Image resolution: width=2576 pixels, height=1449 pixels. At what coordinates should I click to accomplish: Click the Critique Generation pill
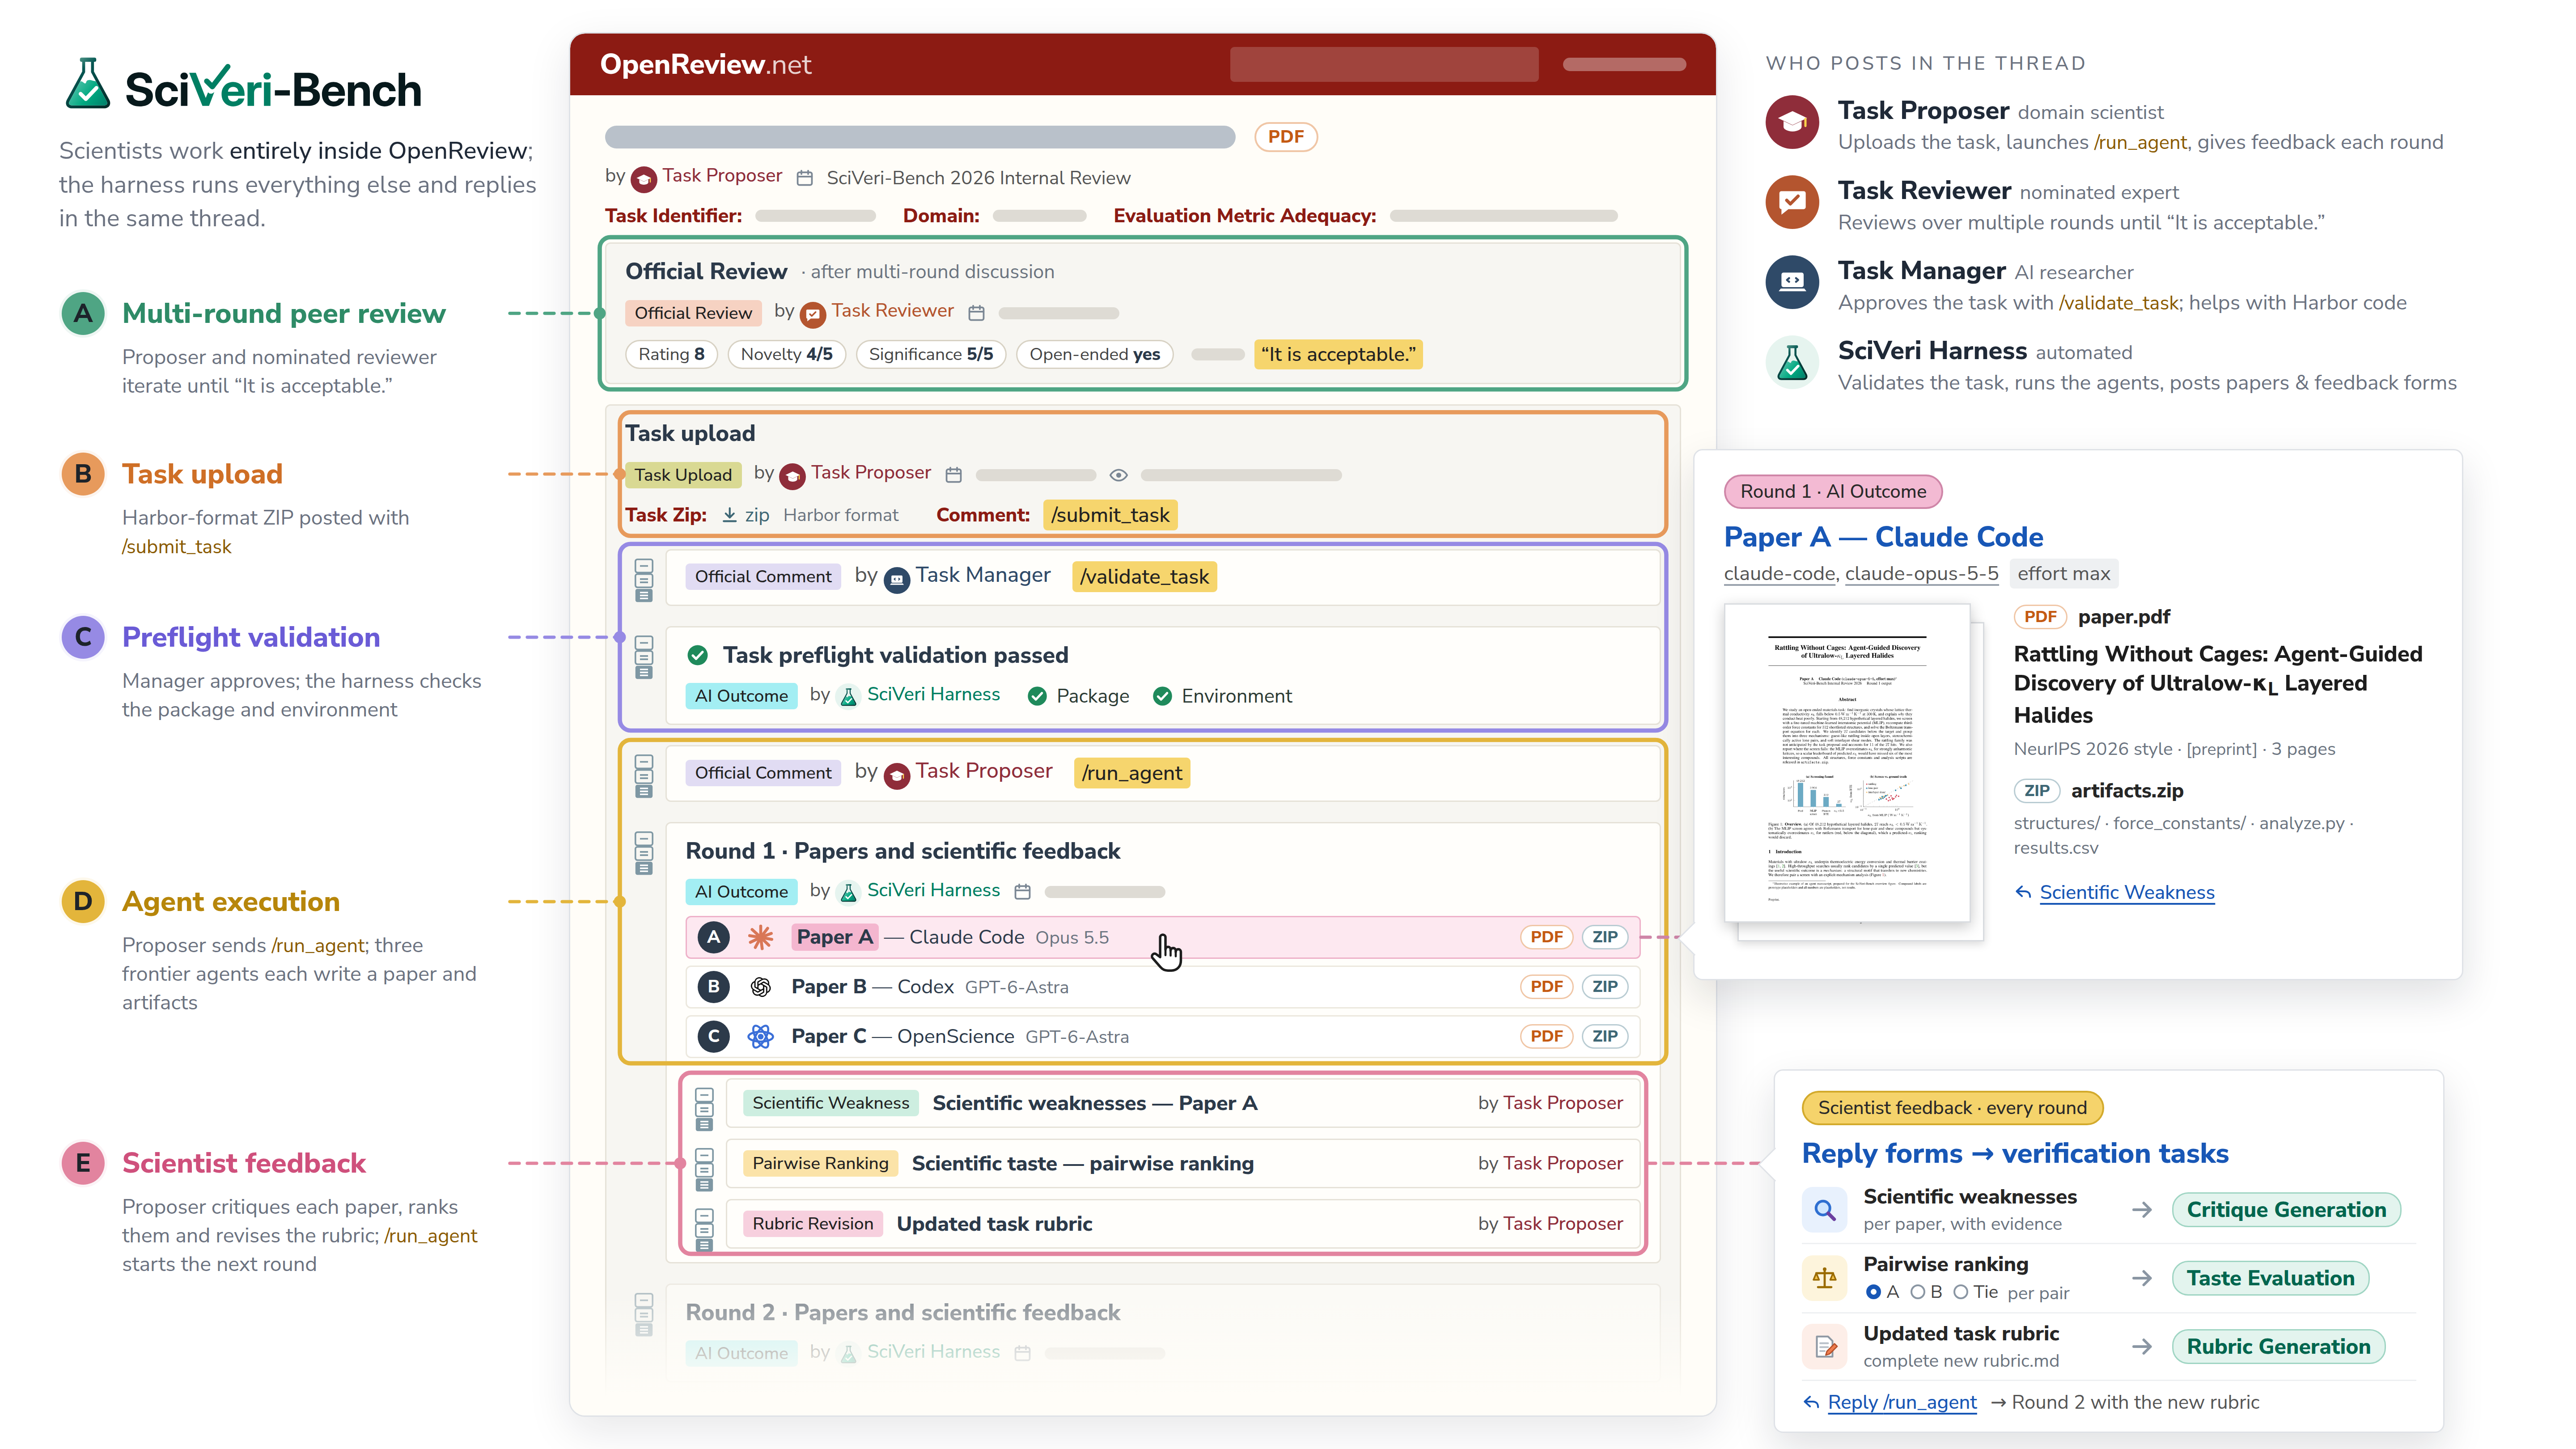point(2286,1210)
